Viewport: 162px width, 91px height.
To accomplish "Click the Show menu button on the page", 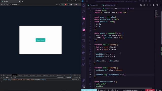I will click(40, 40).
